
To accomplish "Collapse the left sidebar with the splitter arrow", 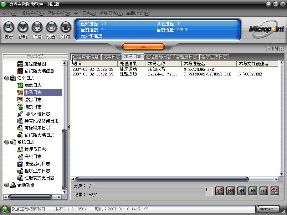I will click(69, 127).
